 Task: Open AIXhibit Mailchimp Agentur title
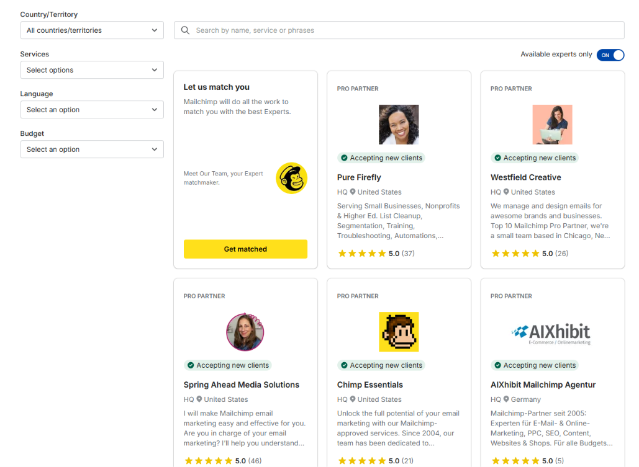point(543,385)
